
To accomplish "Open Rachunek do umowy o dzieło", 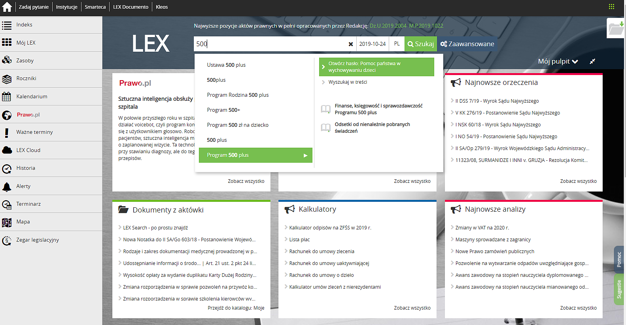I will (x=322, y=275).
